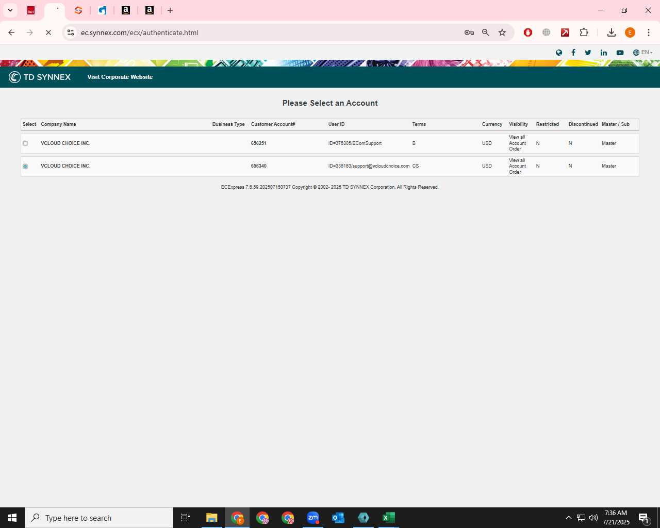The height and width of the screenshot is (528, 660).
Task: Open the LinkedIn icon link
Action: point(604,53)
